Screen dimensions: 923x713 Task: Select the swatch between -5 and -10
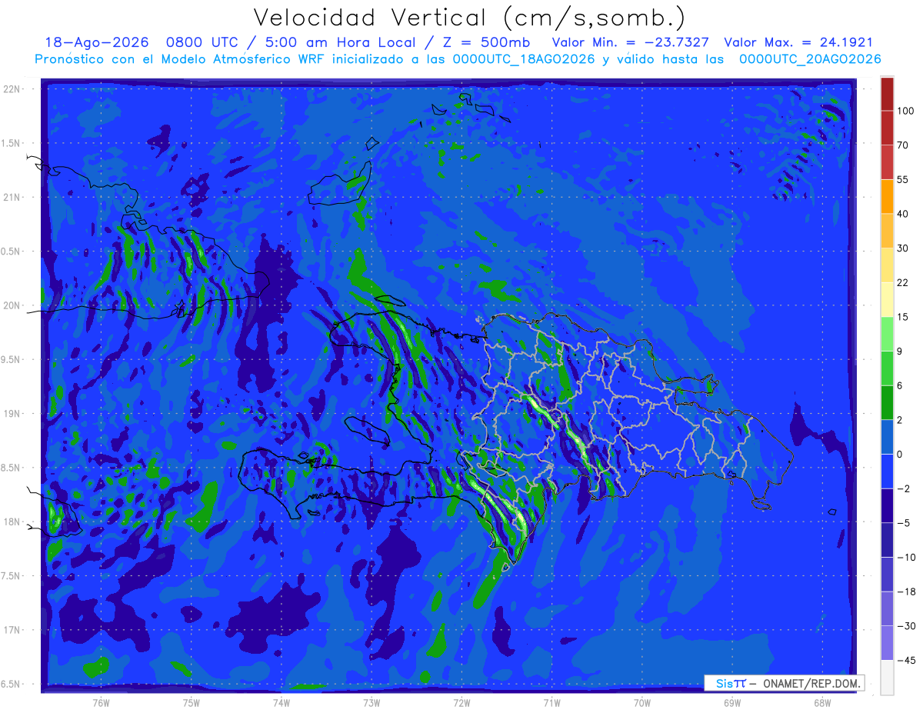click(x=887, y=540)
